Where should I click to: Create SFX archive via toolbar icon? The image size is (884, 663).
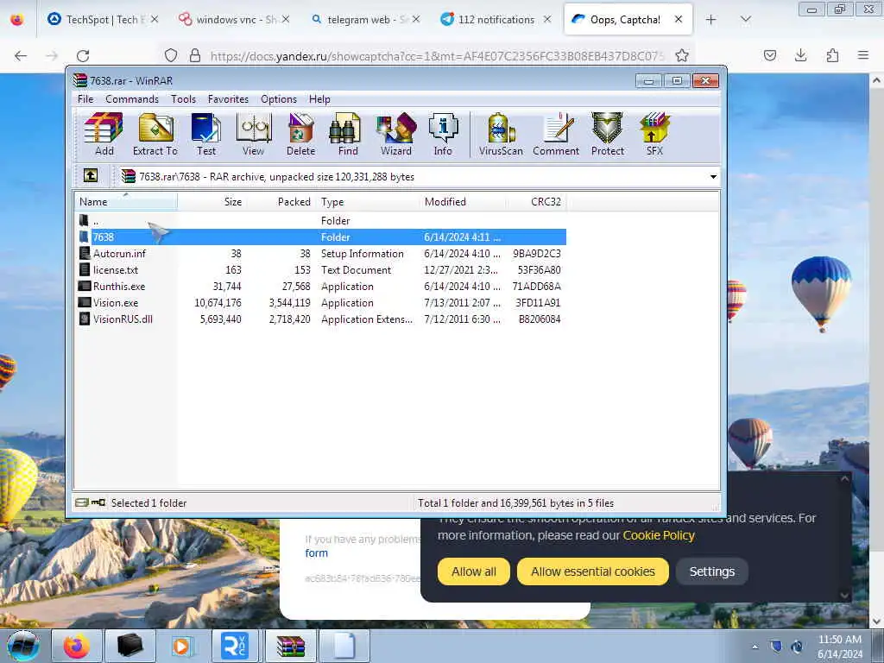(x=654, y=134)
